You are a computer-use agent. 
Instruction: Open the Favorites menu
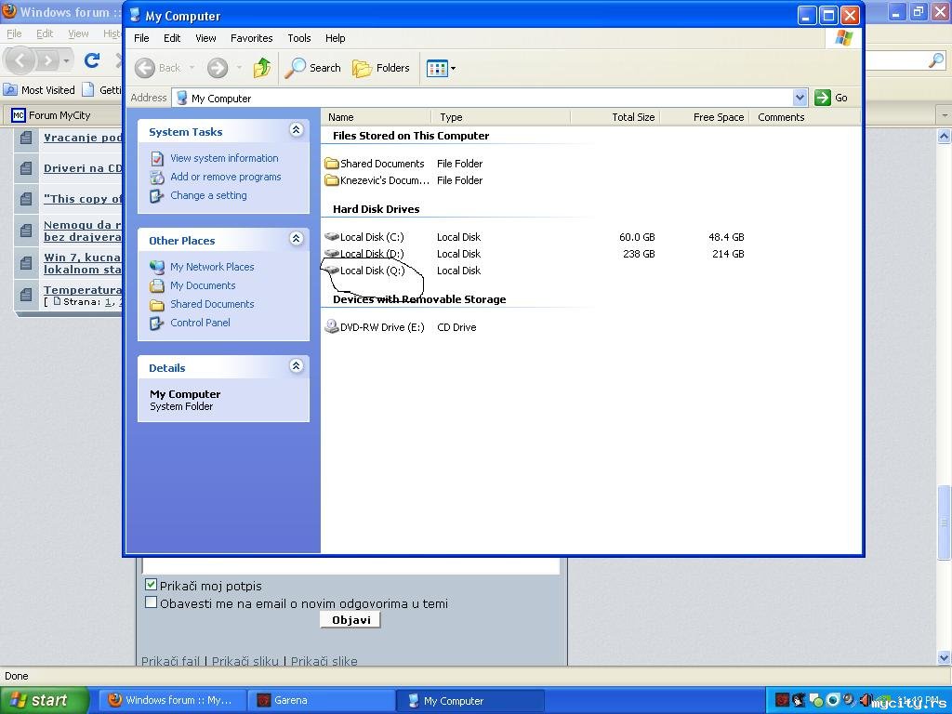pyautogui.click(x=251, y=38)
